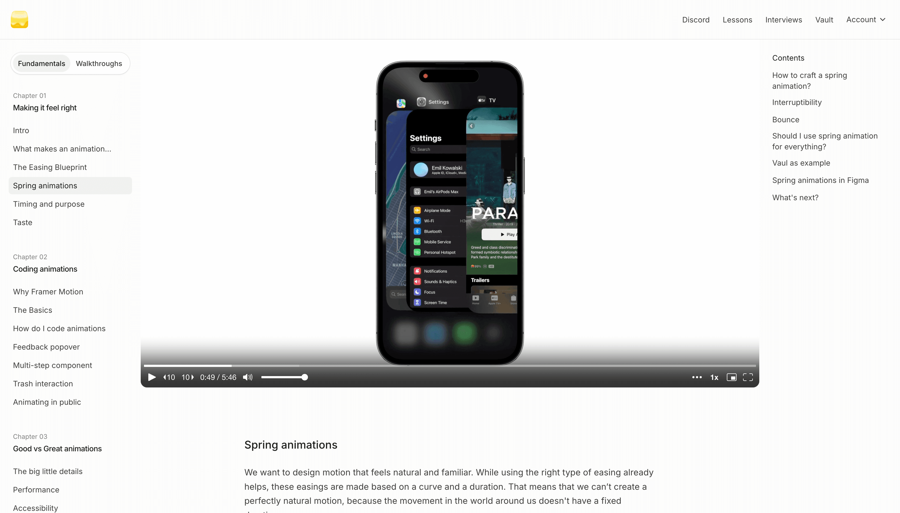Select the Fundamentals tab

coord(41,63)
